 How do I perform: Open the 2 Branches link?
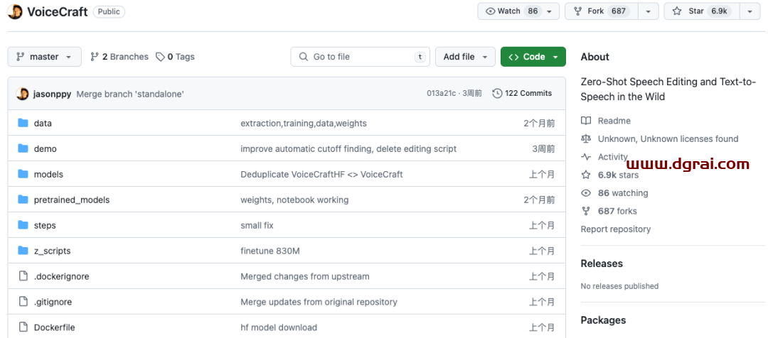(x=119, y=57)
